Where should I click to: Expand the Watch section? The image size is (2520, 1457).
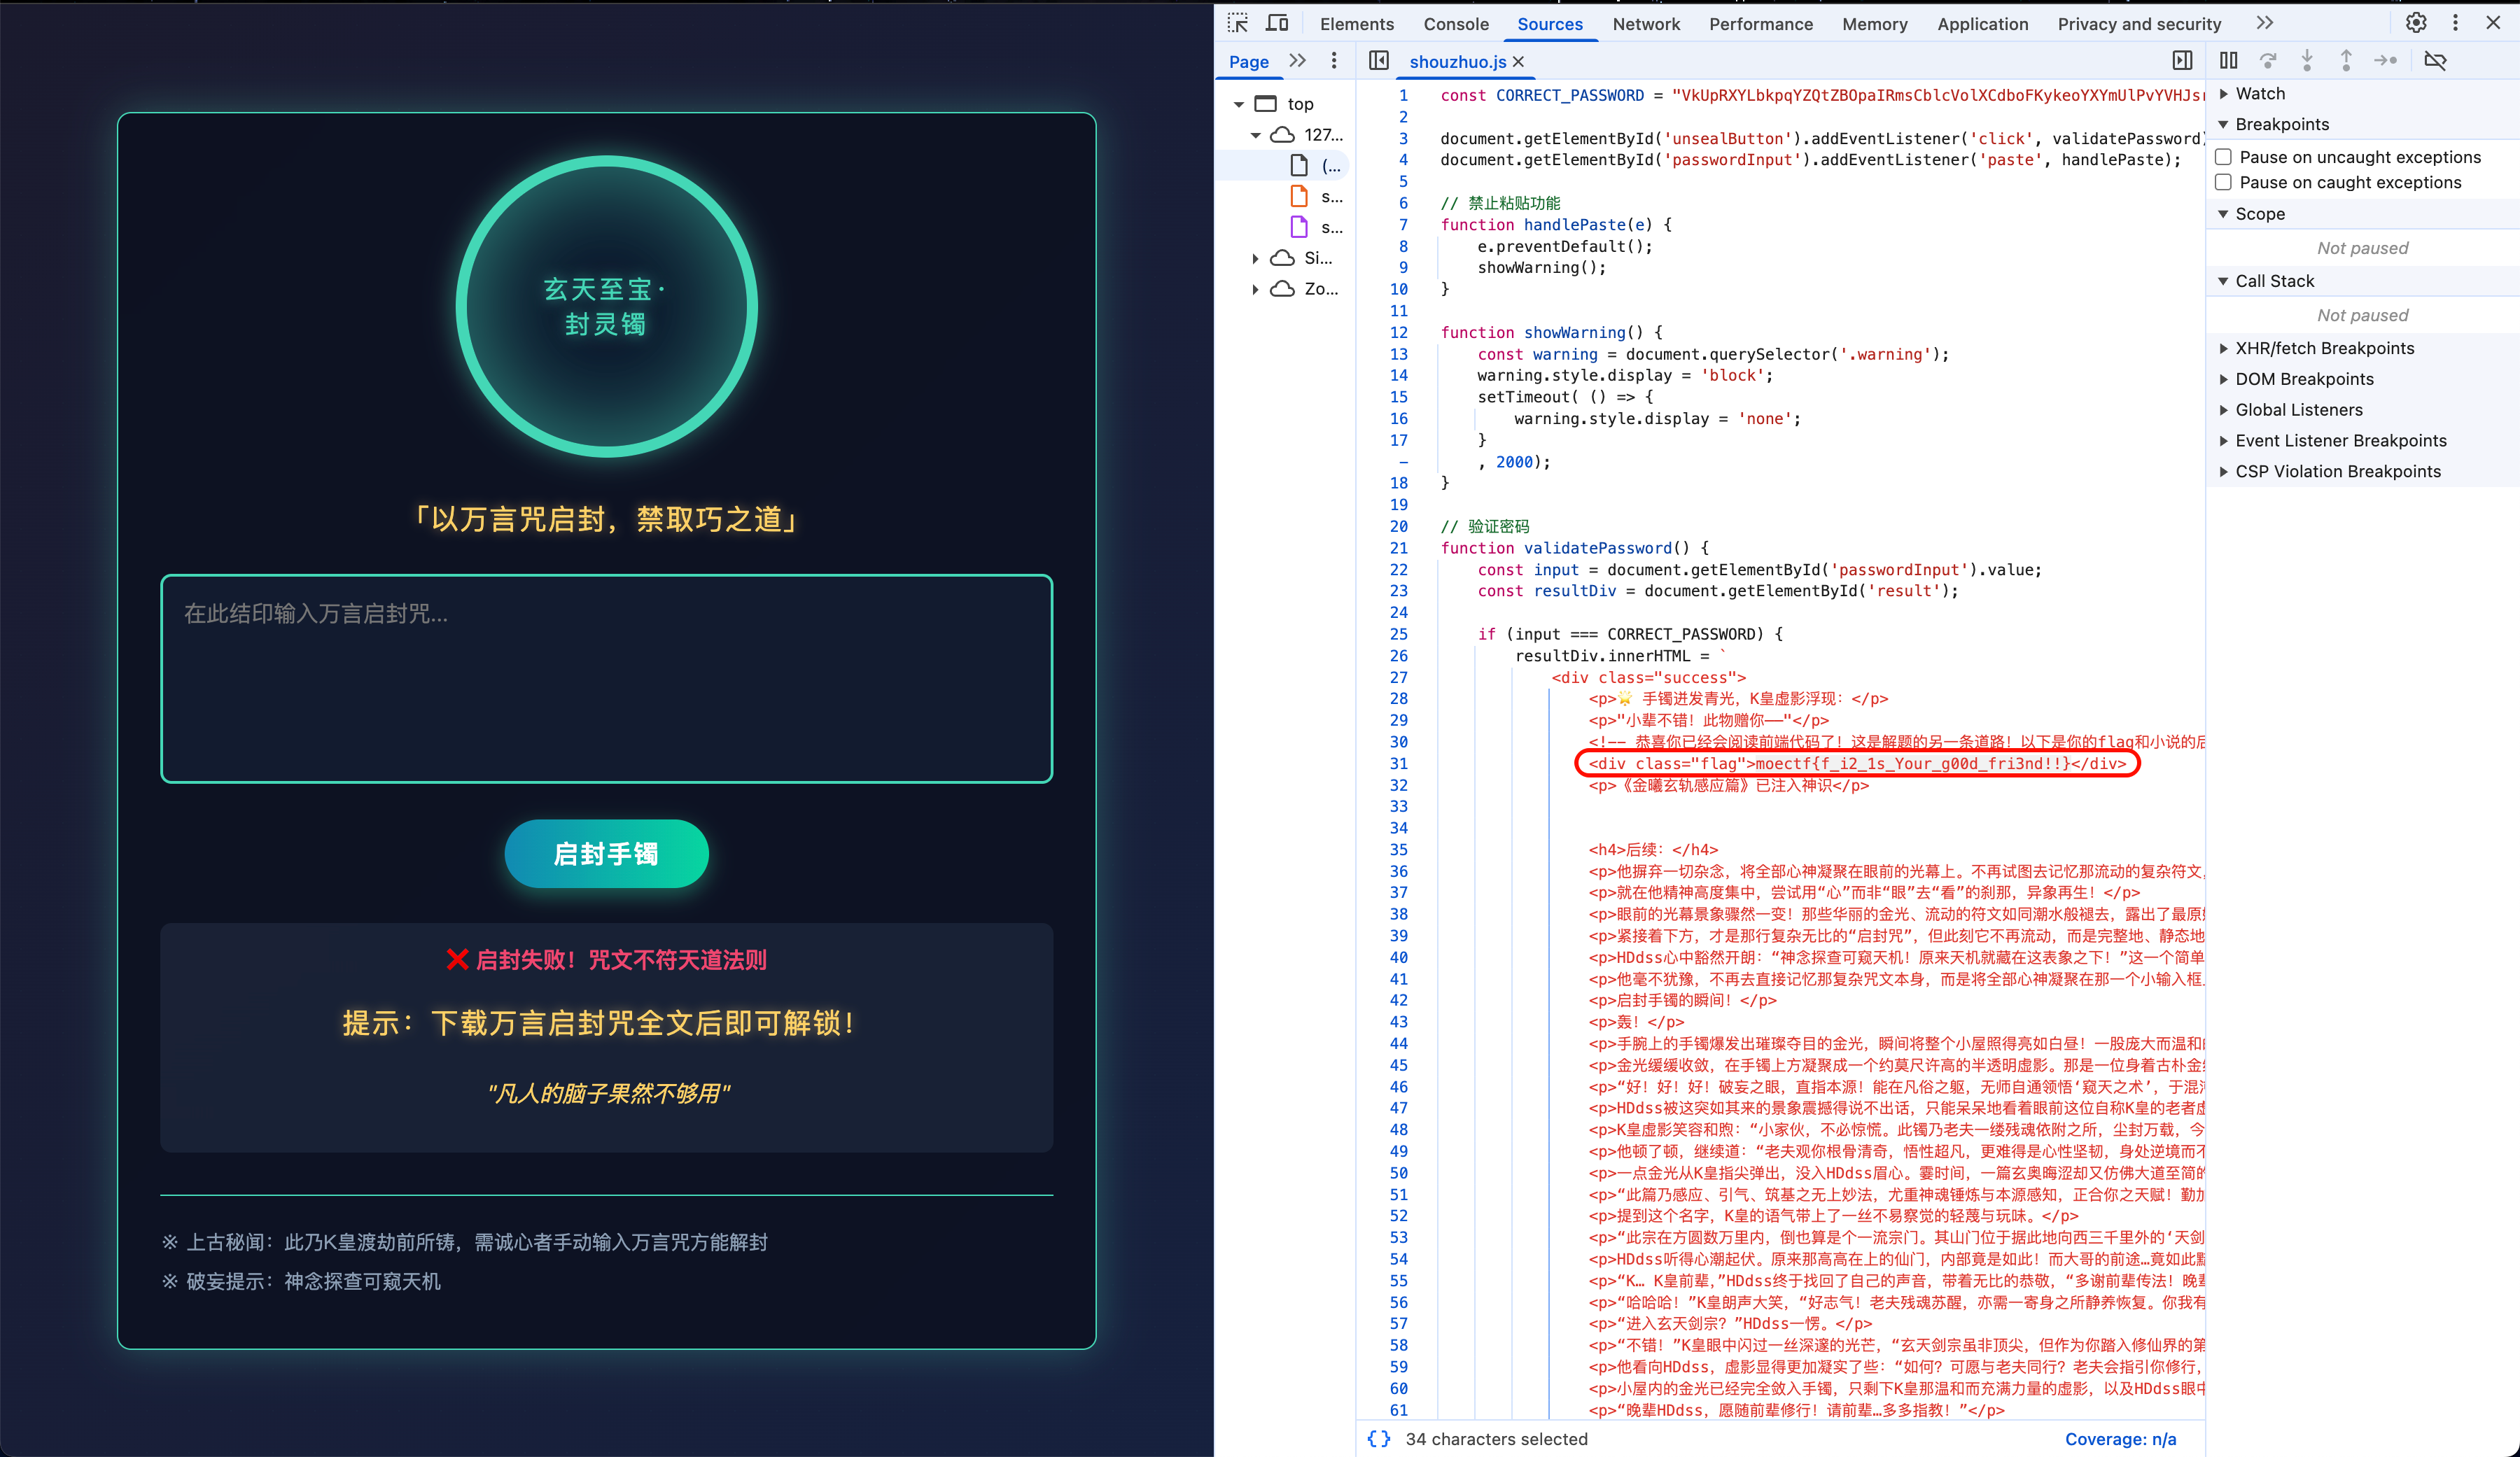coord(2260,93)
